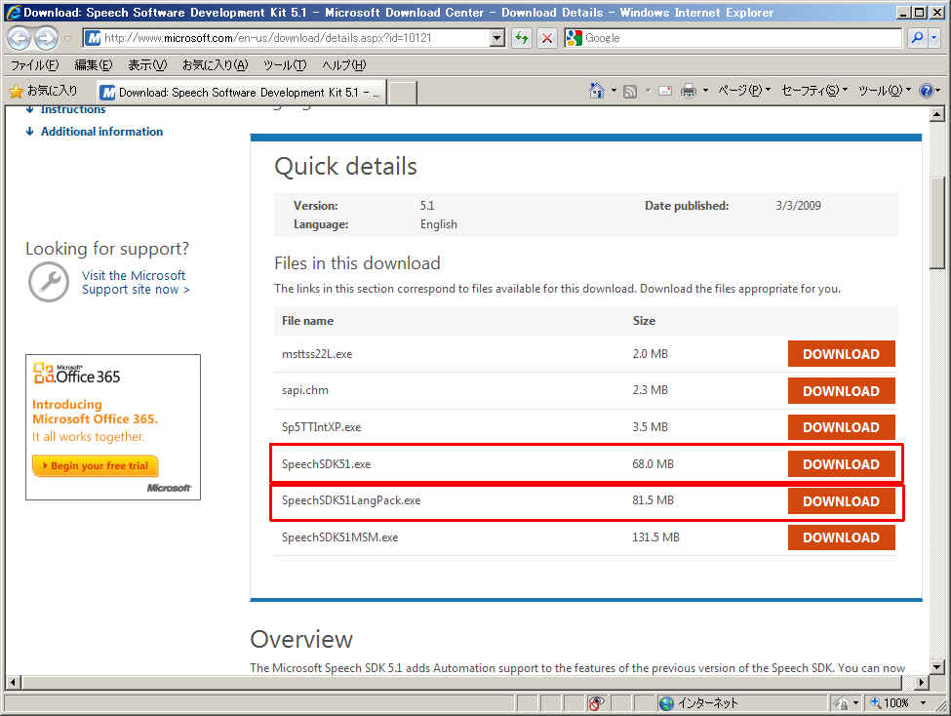Screen dimensions: 951x716
Task: Click the horizontal scrollbar left arrow
Action: (13, 682)
